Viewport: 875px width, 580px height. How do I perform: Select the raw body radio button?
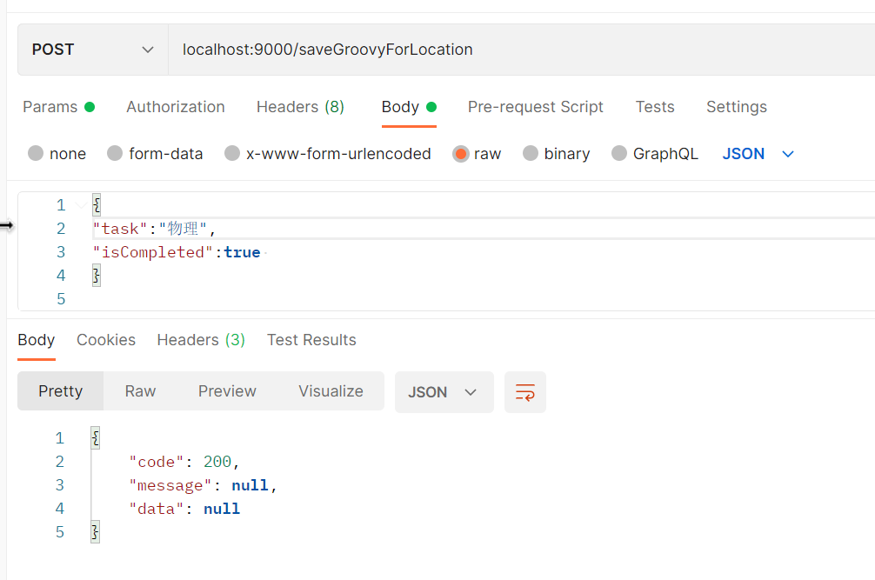pyautogui.click(x=460, y=153)
